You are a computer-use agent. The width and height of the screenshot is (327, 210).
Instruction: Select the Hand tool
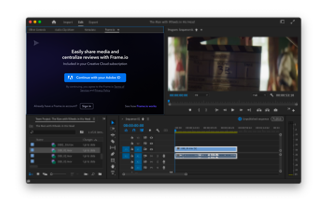pyautogui.click(x=113, y=166)
